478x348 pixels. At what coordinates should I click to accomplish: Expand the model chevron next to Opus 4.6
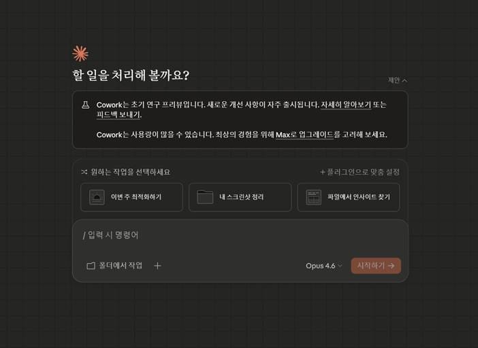(340, 266)
